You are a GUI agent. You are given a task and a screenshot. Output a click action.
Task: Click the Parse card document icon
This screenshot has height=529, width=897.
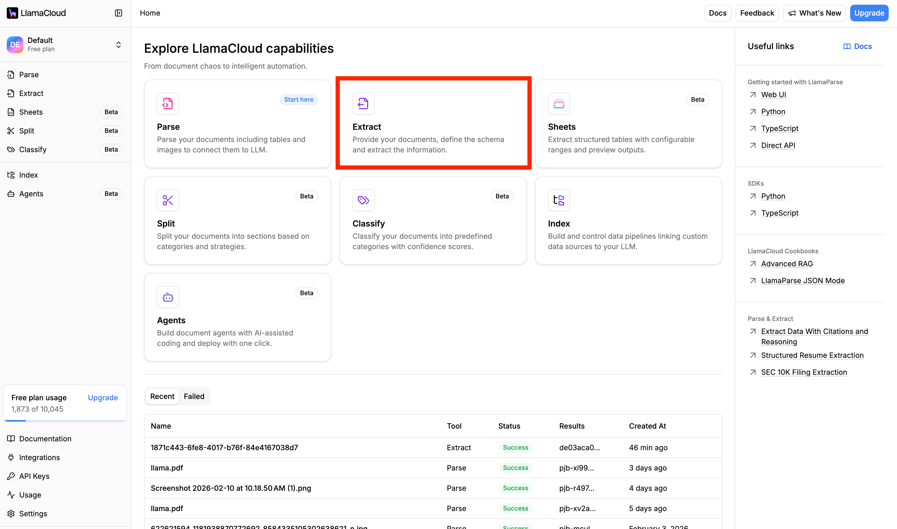[x=168, y=103]
